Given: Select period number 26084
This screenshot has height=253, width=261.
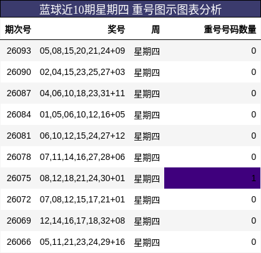Looking at the screenshot, I should (x=19, y=114).
